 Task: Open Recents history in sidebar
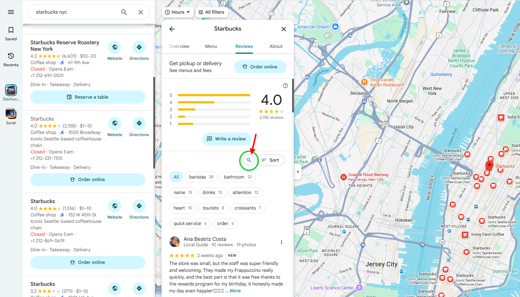pos(11,59)
